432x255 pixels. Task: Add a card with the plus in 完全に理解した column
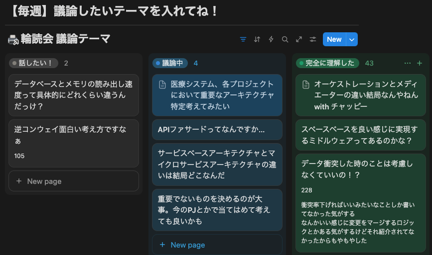(420, 63)
